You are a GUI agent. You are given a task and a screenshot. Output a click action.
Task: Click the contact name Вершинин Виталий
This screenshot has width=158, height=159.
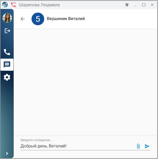tap(66, 19)
